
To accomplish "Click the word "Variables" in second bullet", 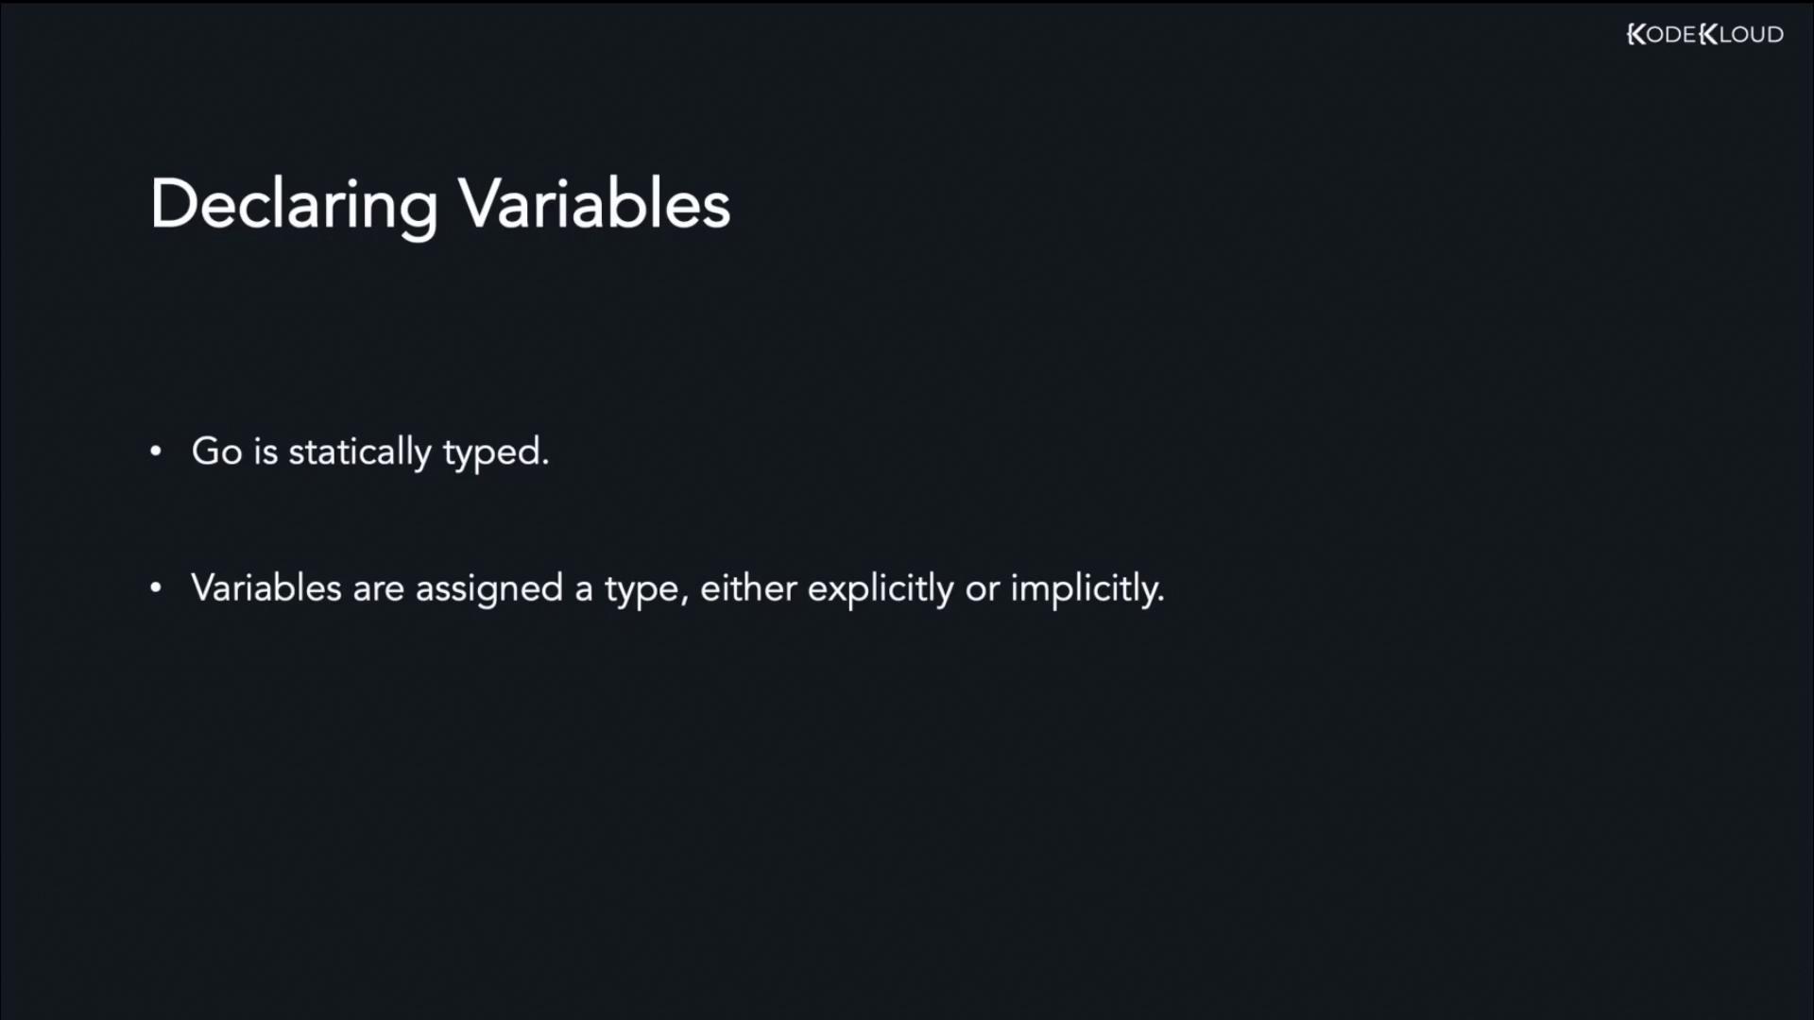I will (266, 588).
